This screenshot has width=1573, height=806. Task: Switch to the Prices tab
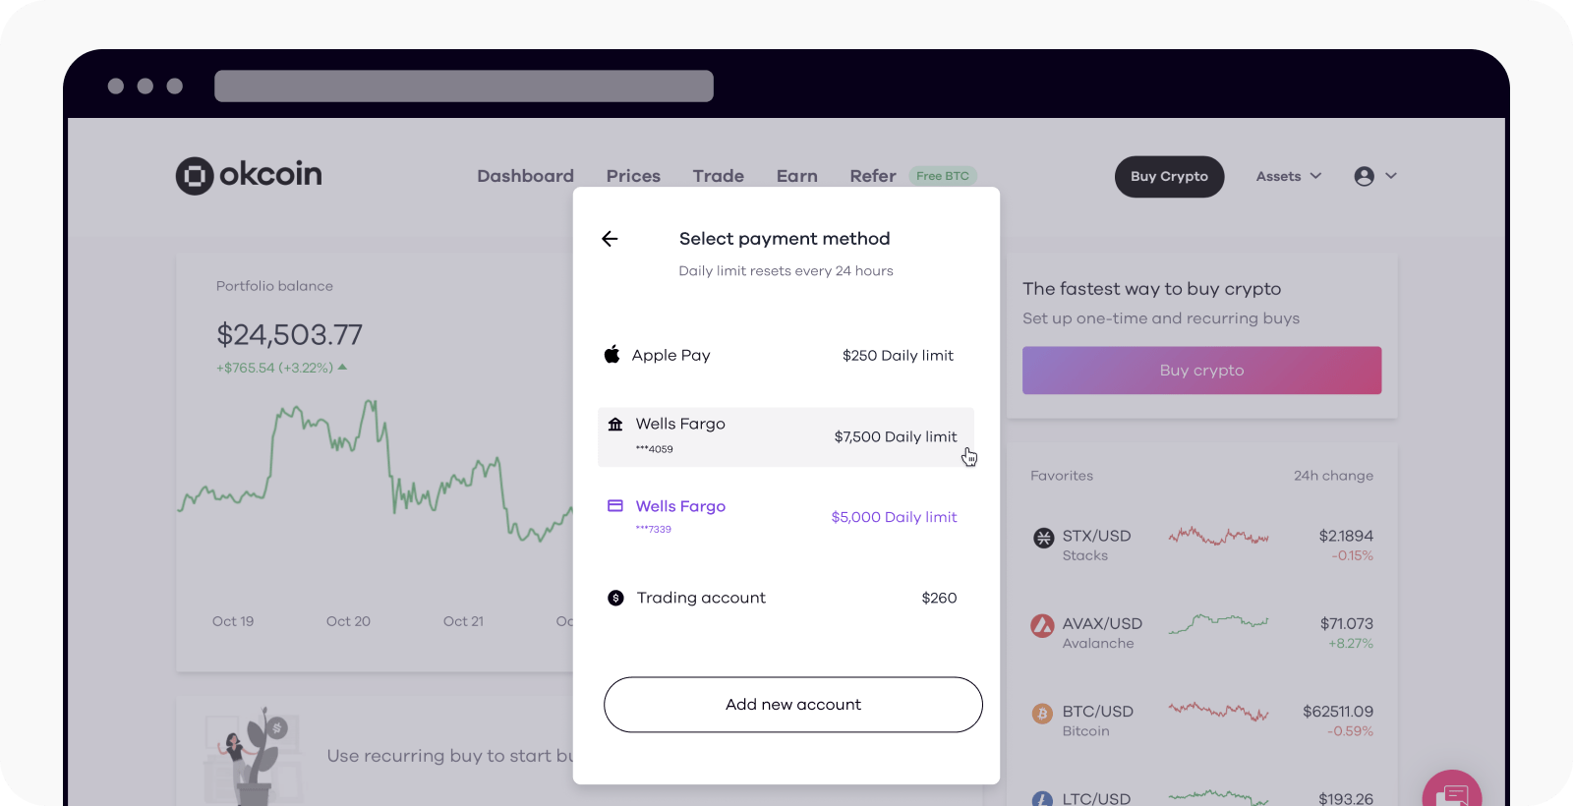[632, 175]
